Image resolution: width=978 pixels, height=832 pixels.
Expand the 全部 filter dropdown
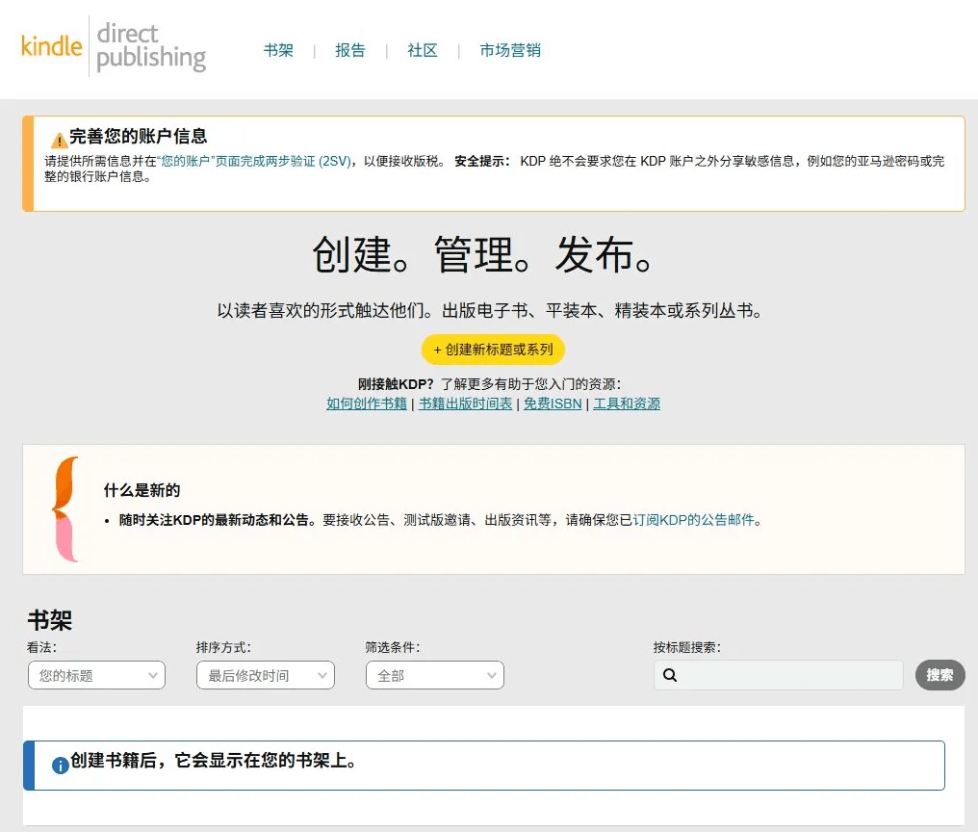(435, 675)
